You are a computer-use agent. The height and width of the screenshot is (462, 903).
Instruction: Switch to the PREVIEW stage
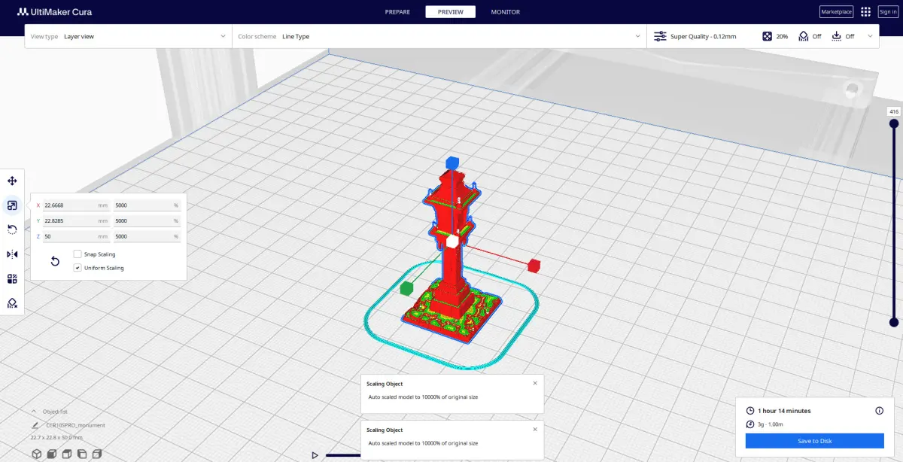coord(450,12)
